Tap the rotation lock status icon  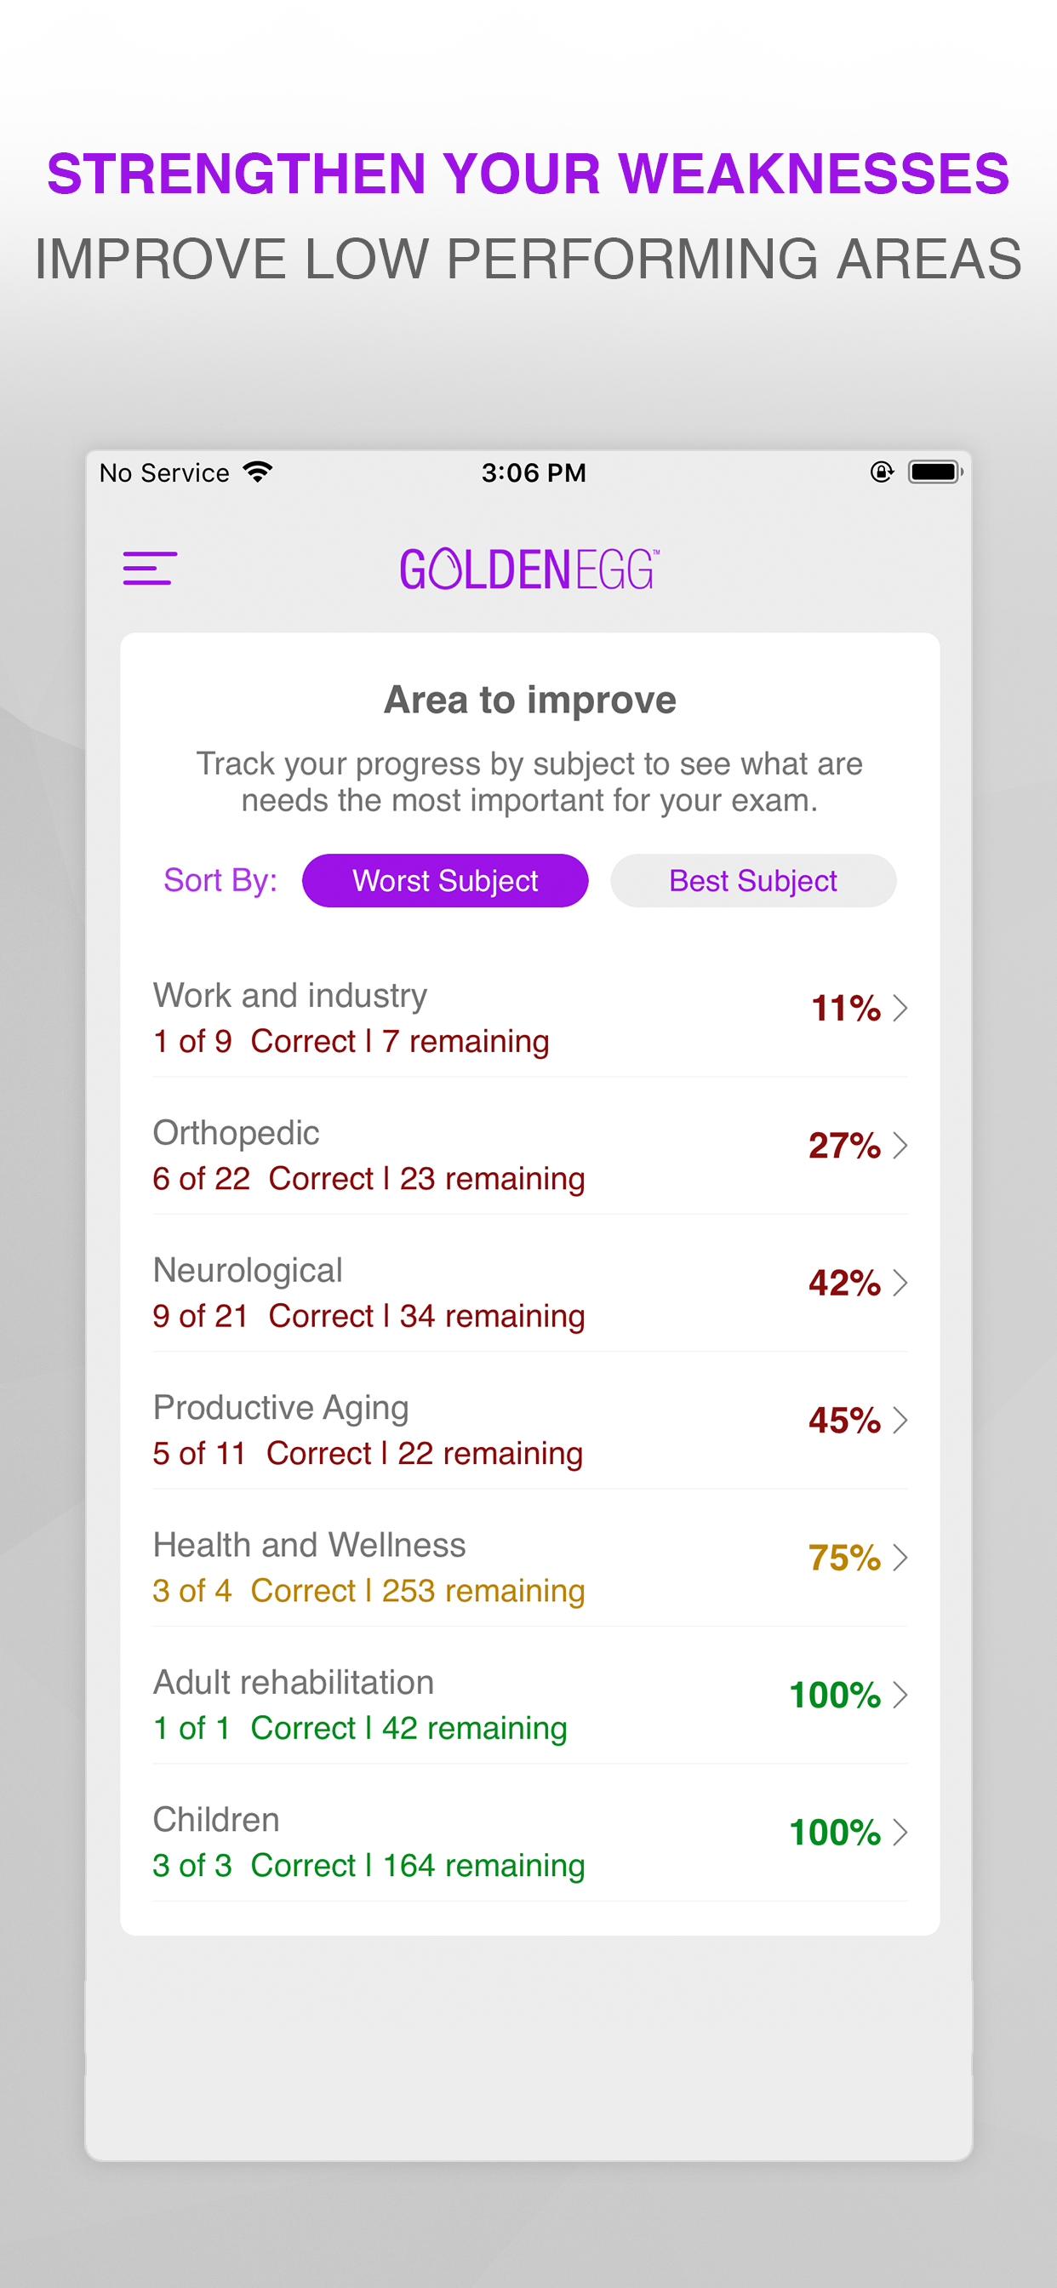pyautogui.click(x=881, y=472)
